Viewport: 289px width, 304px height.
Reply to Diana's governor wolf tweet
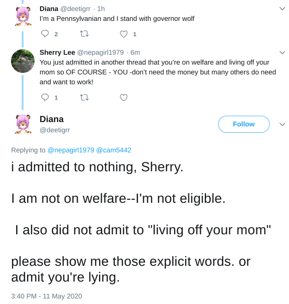45,34
